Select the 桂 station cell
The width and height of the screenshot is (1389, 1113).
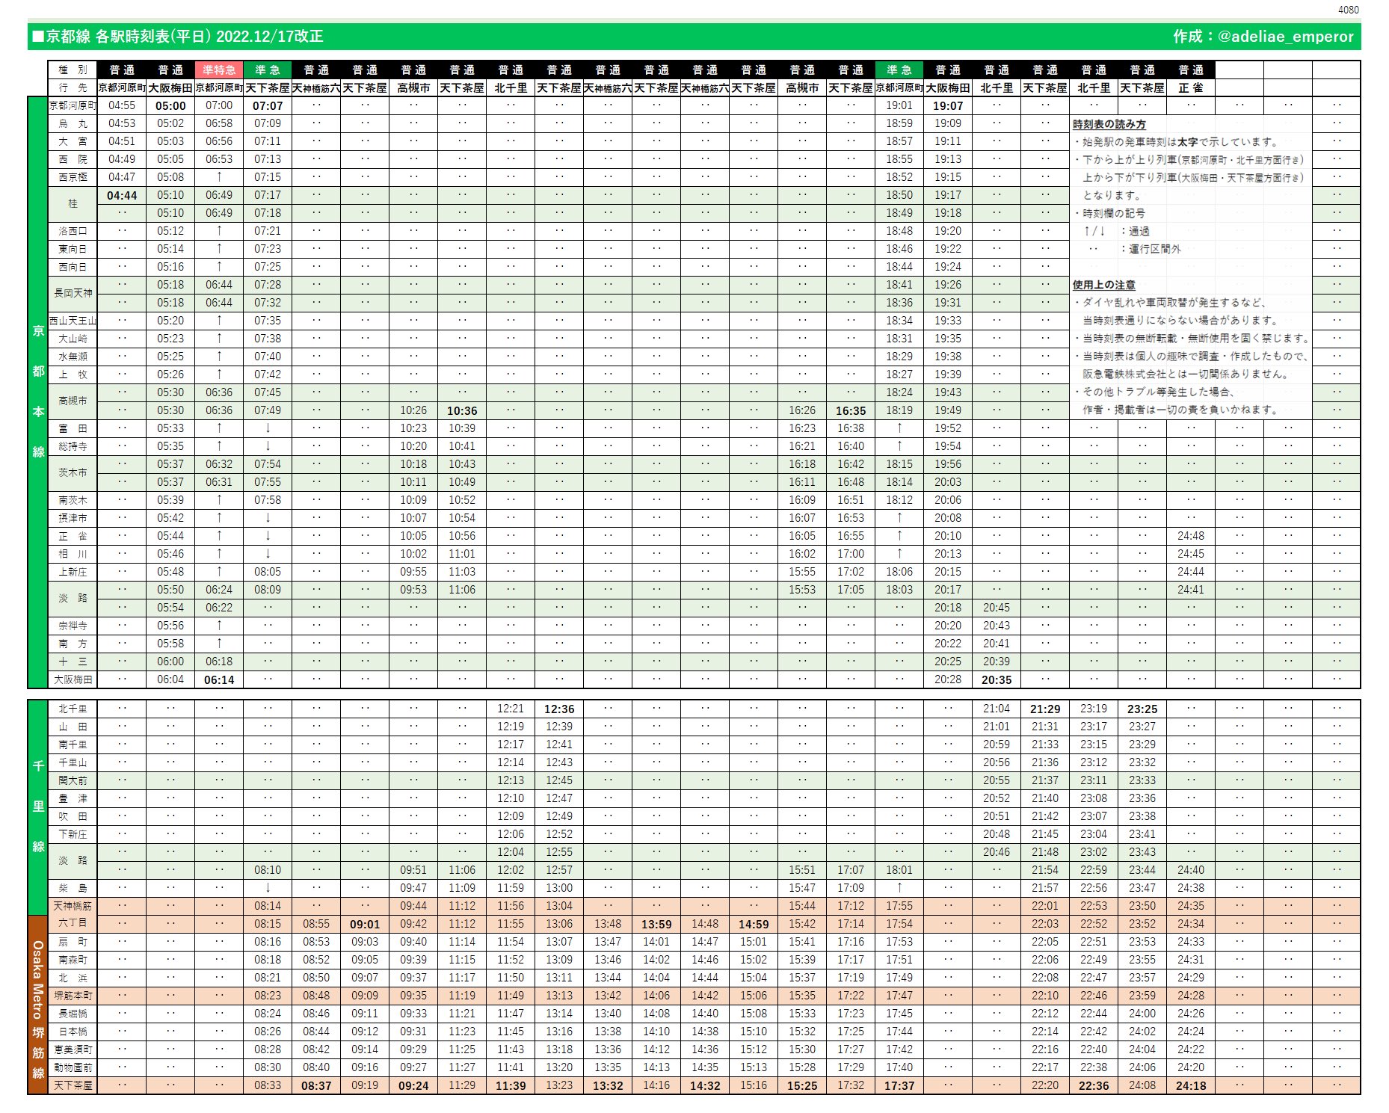click(x=73, y=203)
